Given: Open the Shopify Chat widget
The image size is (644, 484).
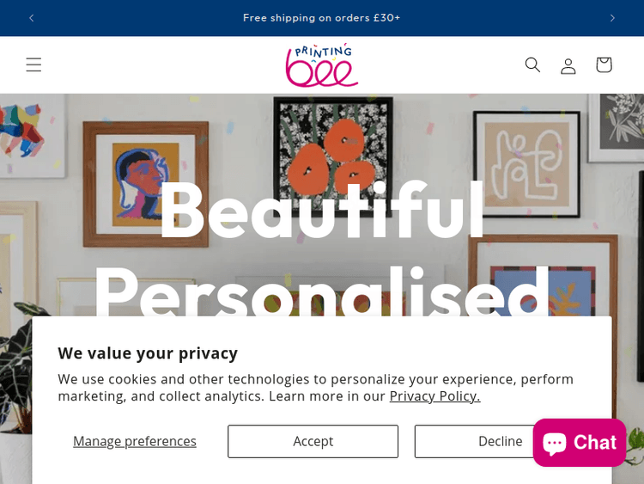Looking at the screenshot, I should pos(579,442).
